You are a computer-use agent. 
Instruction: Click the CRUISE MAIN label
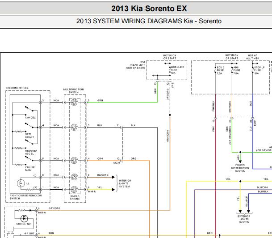point(30,169)
